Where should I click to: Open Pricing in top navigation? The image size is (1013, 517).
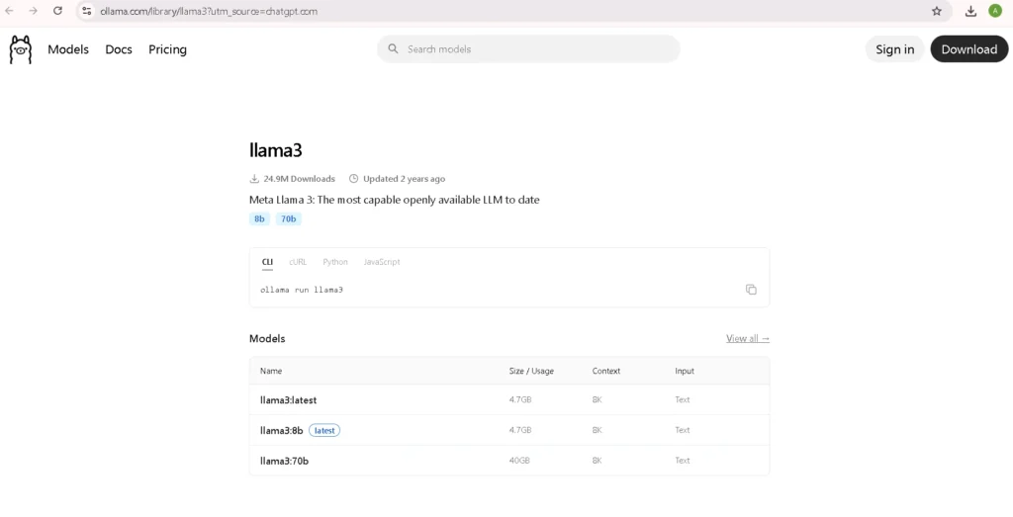click(167, 49)
